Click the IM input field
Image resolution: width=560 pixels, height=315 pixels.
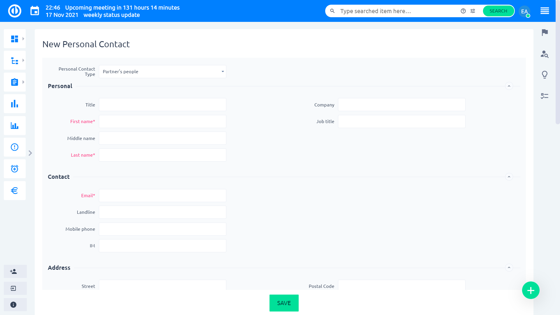162,246
